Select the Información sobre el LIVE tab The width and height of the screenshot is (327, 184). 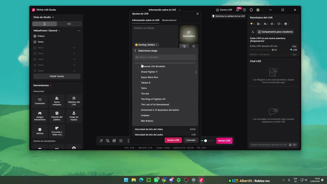click(146, 20)
